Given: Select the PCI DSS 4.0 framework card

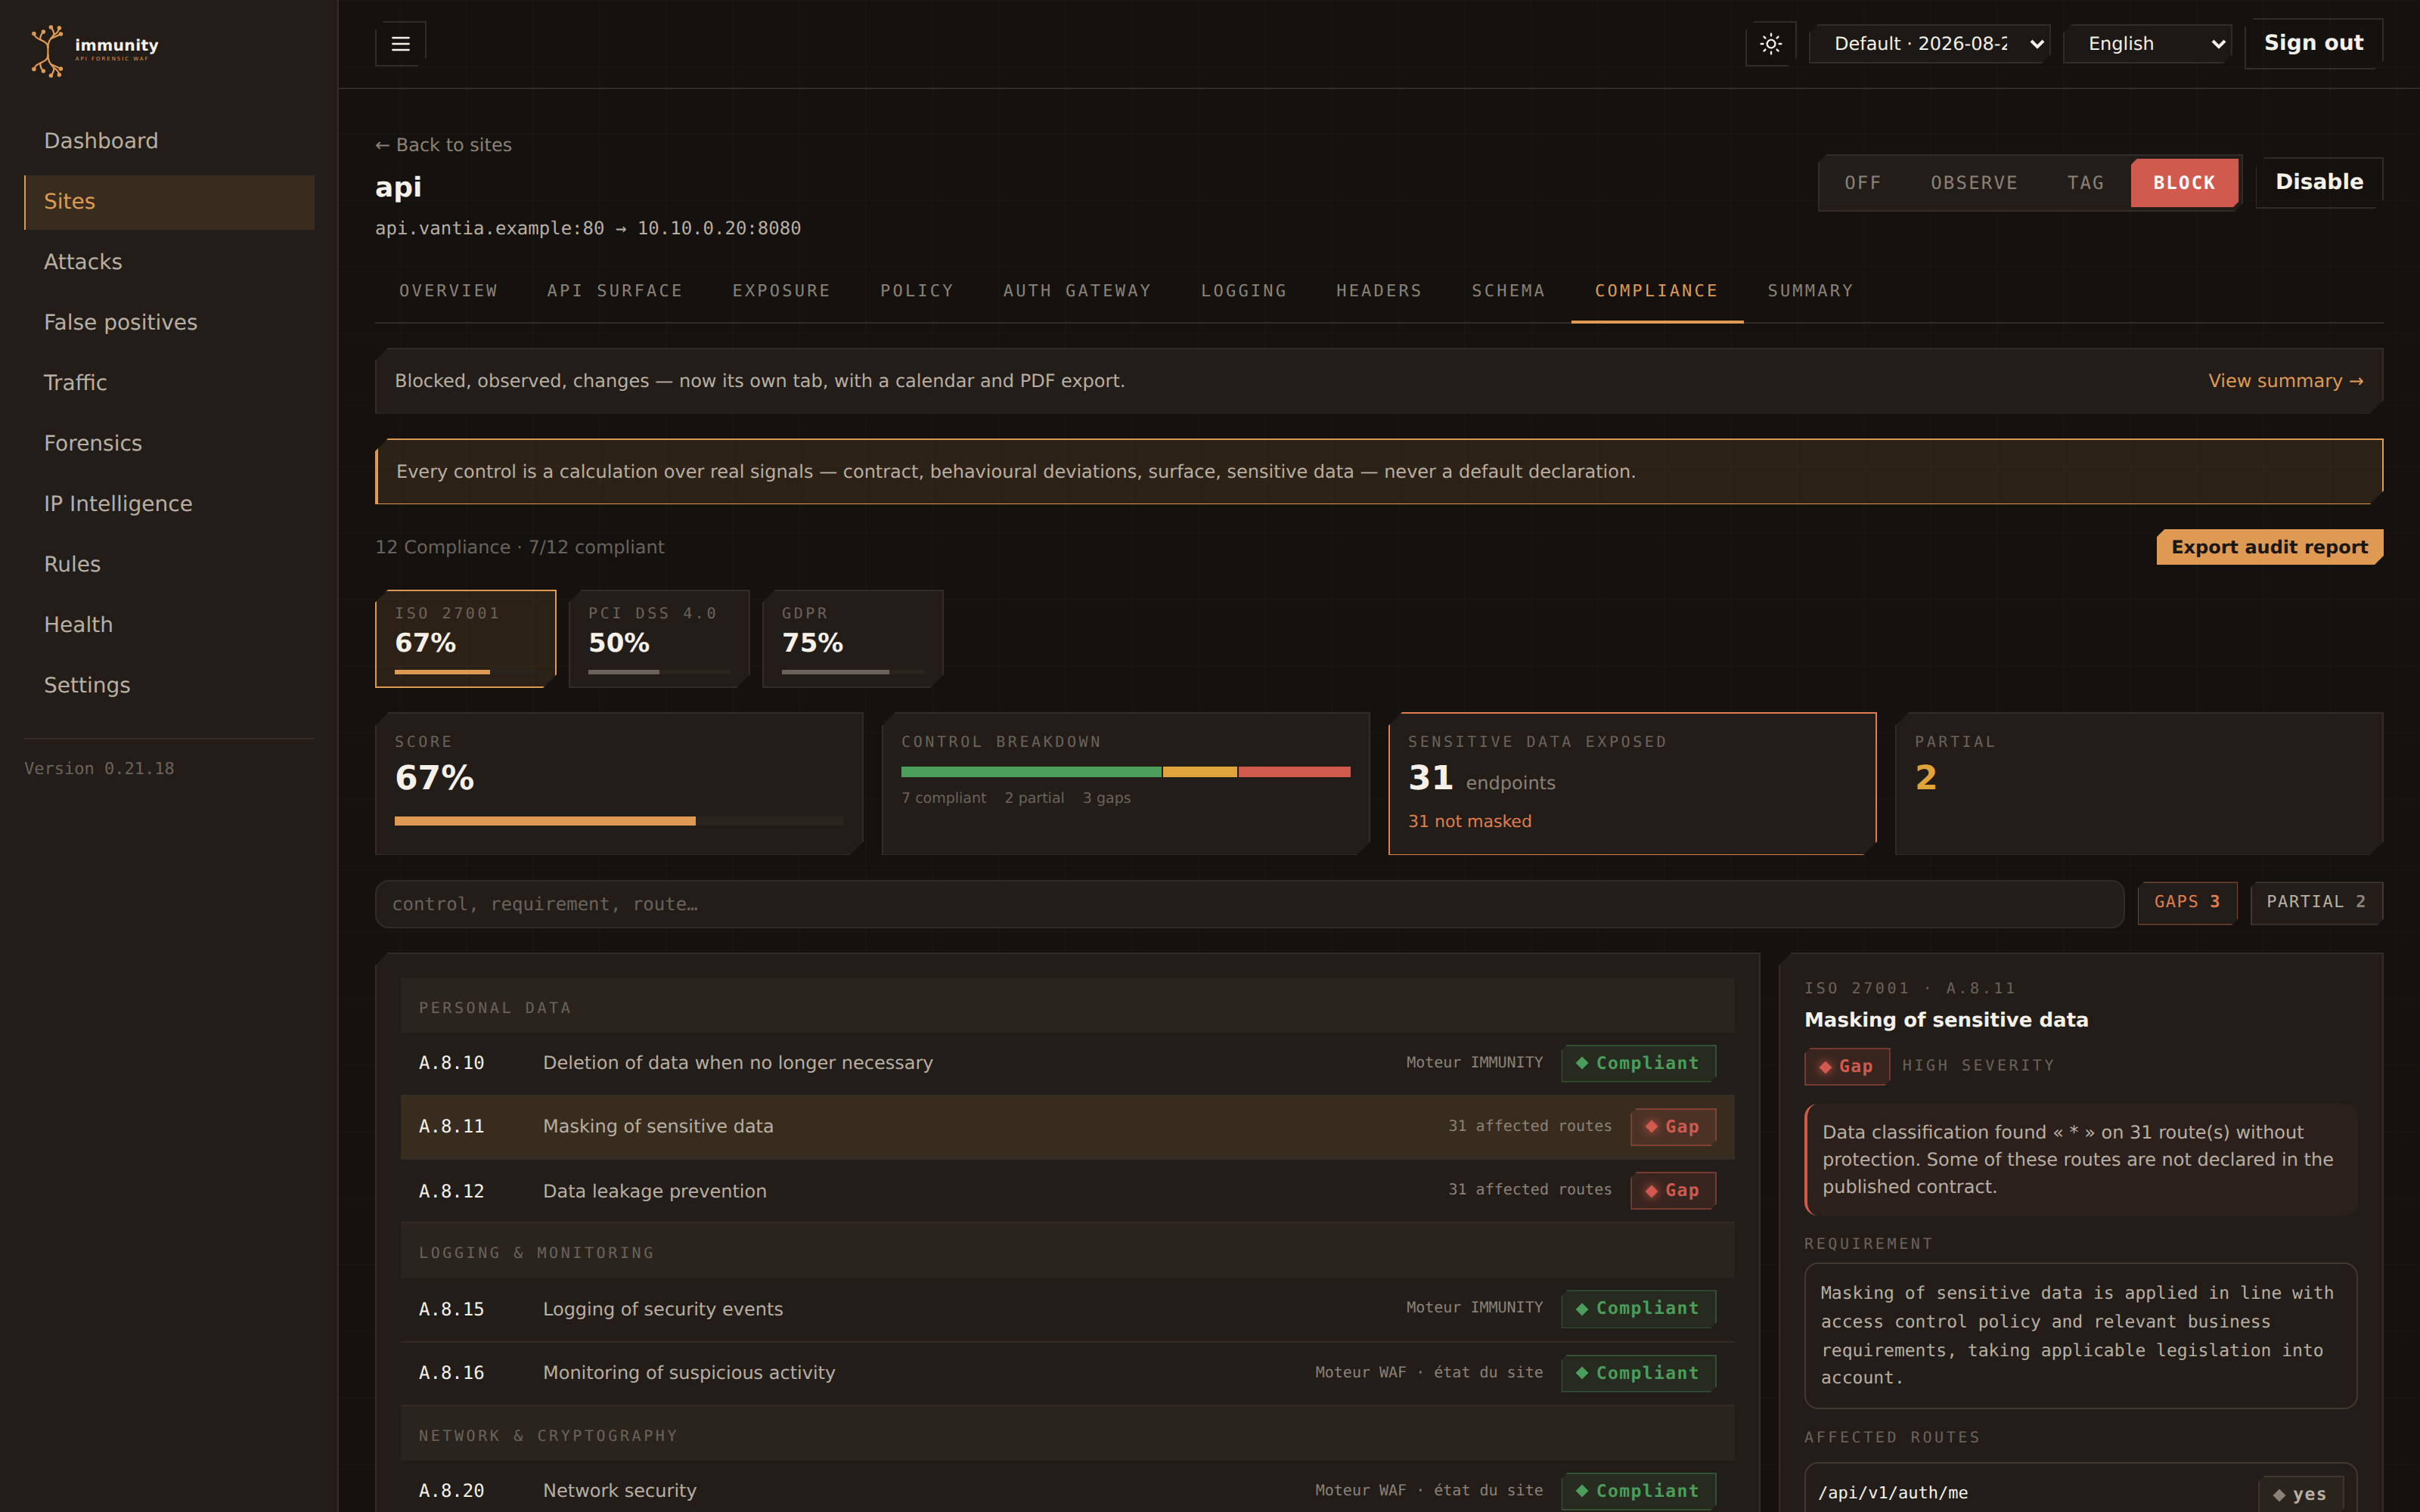Looking at the screenshot, I should click(x=659, y=639).
